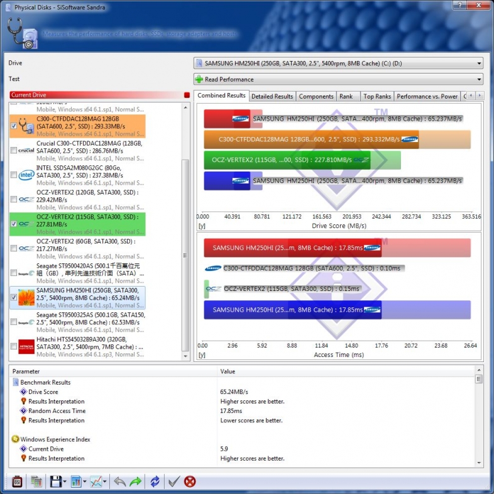Uncheck the SAMSUNG HM250HI 65.24MB/s checkbox
Image resolution: width=494 pixels, height=494 pixels.
click(x=14, y=297)
